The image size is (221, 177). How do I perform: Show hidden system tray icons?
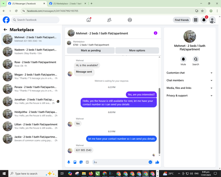[179, 173]
